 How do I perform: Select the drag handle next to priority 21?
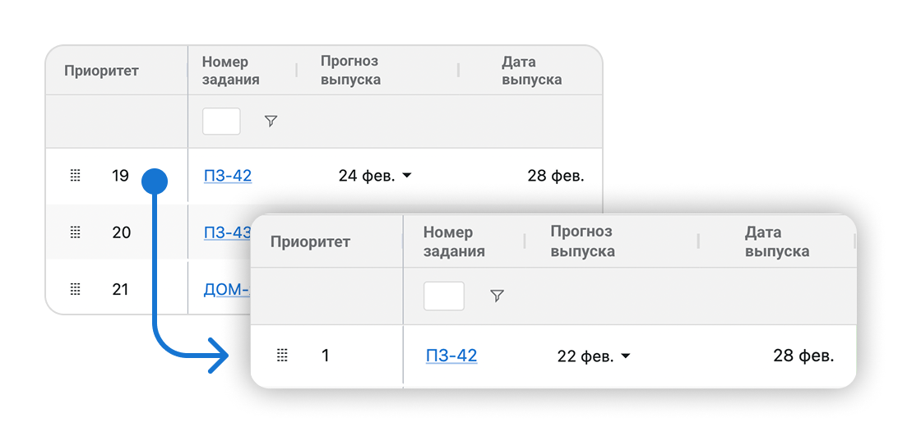75,289
